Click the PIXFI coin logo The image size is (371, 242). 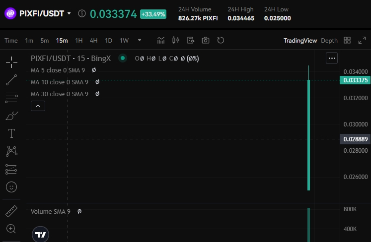[x=10, y=13]
